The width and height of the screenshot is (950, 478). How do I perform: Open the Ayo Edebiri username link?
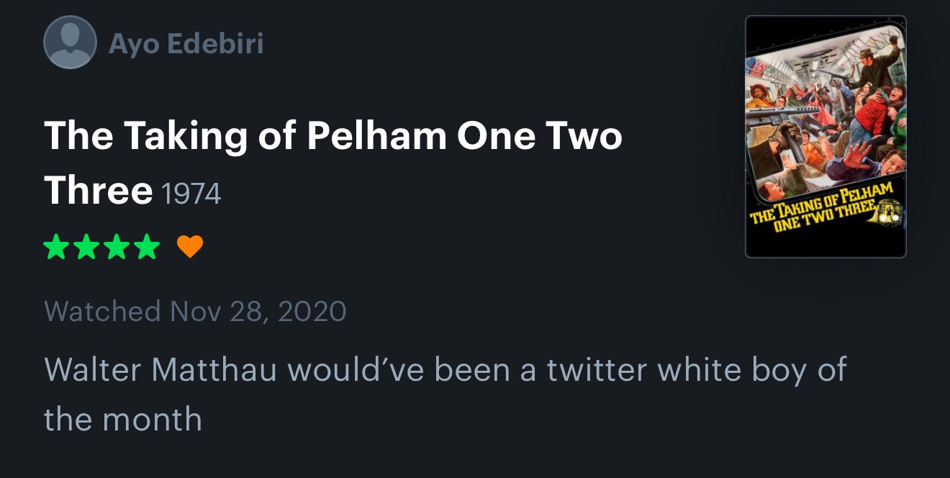coord(186,44)
